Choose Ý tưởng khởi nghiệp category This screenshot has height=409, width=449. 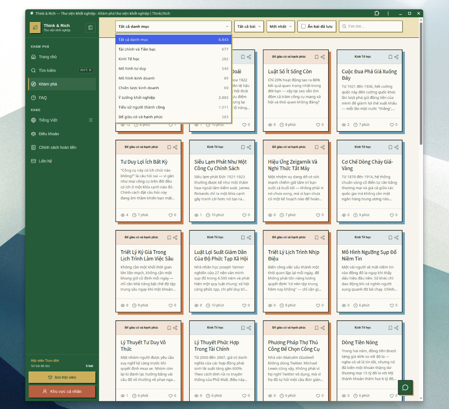173,98
